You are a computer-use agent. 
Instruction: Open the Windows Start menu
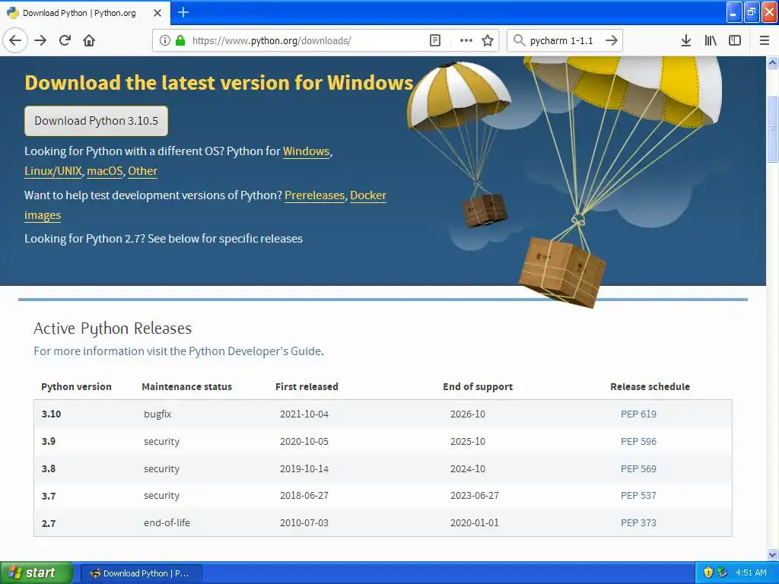click(36, 573)
